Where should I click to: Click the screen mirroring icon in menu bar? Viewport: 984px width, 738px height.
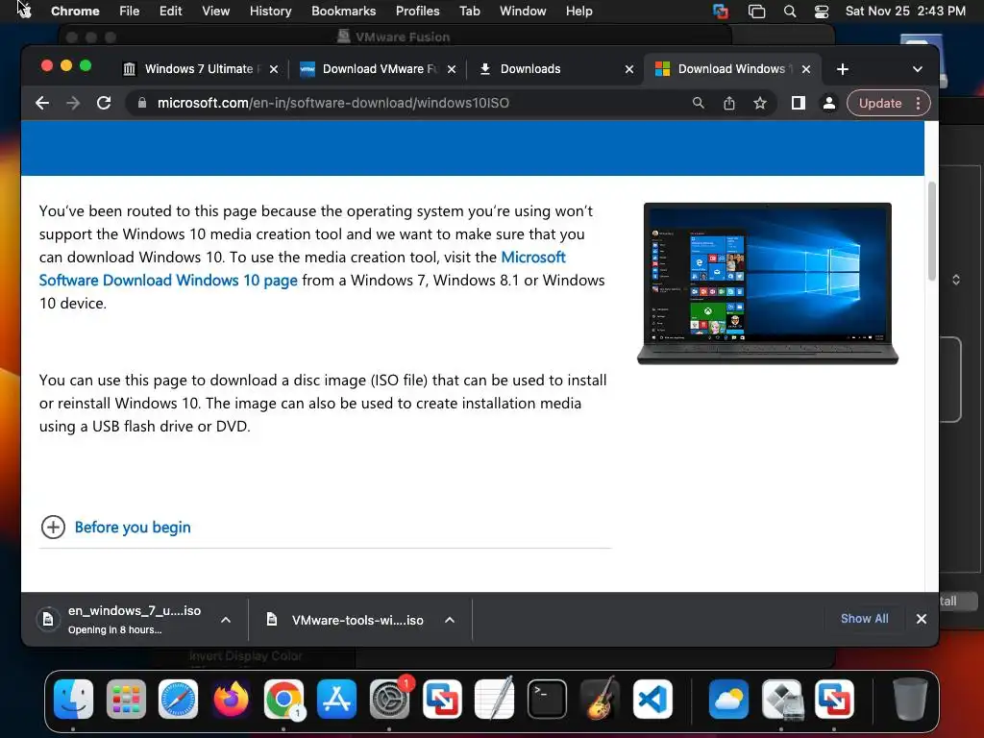[756, 12]
